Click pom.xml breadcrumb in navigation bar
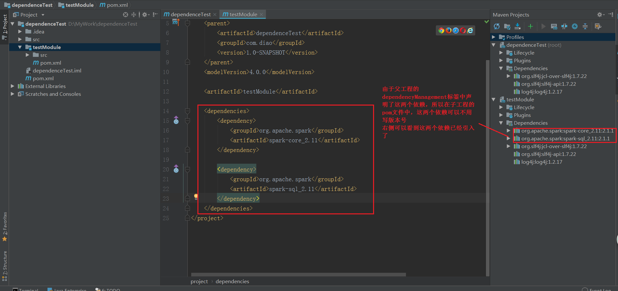This screenshot has width=618, height=291. [114, 5]
